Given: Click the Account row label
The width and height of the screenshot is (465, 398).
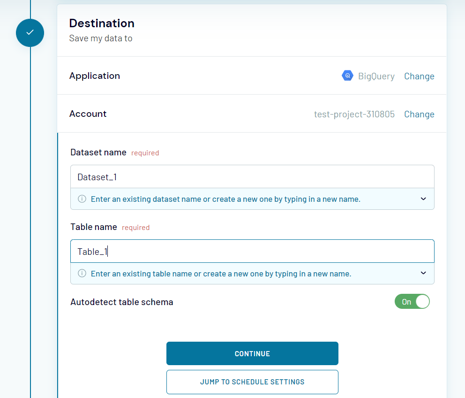Looking at the screenshot, I should [x=88, y=114].
